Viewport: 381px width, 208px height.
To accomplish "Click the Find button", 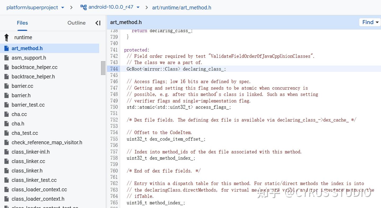I will (368, 22).
